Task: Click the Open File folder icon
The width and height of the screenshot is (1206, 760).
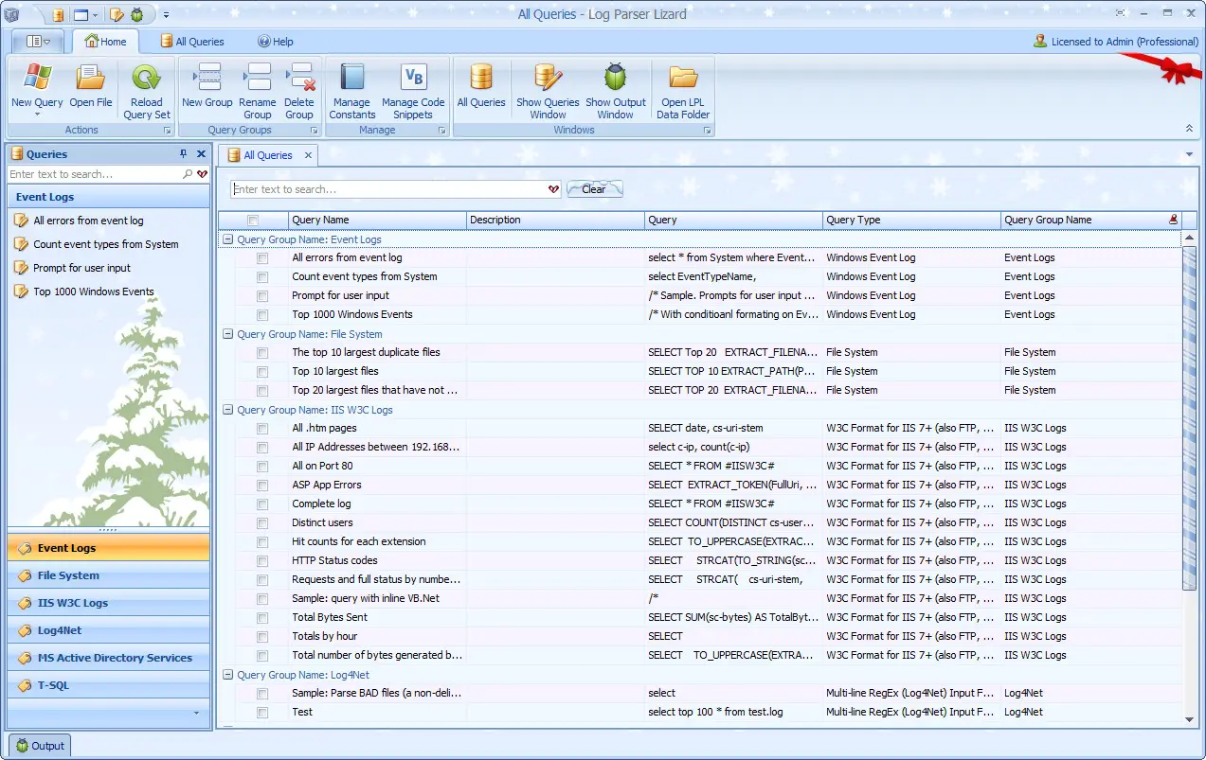Action: click(91, 78)
